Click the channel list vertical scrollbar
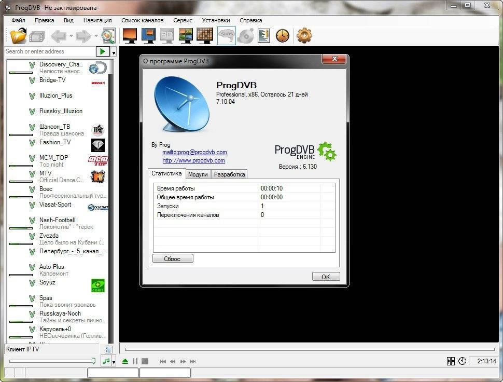Screen dimensions: 503x382 click(x=111, y=201)
